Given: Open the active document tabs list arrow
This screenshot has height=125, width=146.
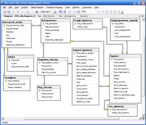Looking at the screenshot, I should (139, 16).
